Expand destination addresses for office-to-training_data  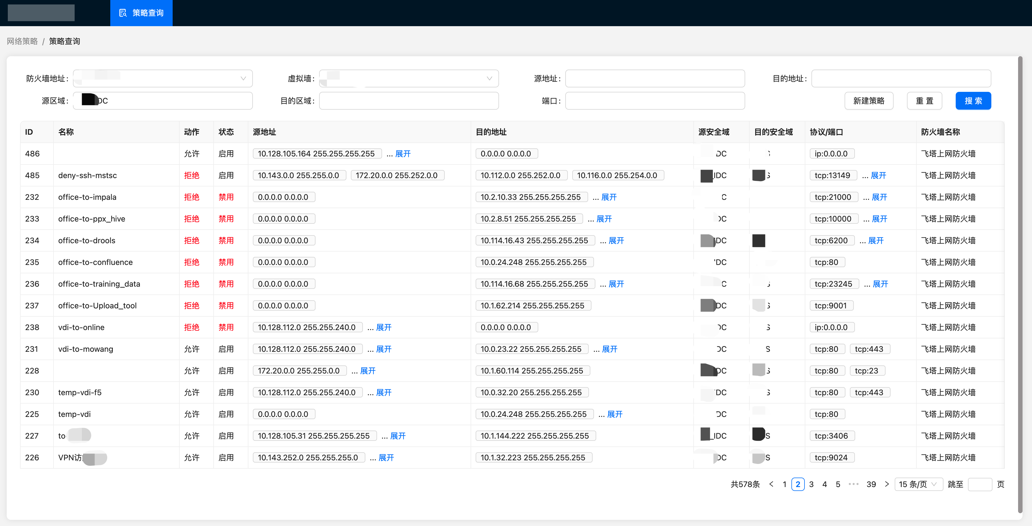coord(616,284)
